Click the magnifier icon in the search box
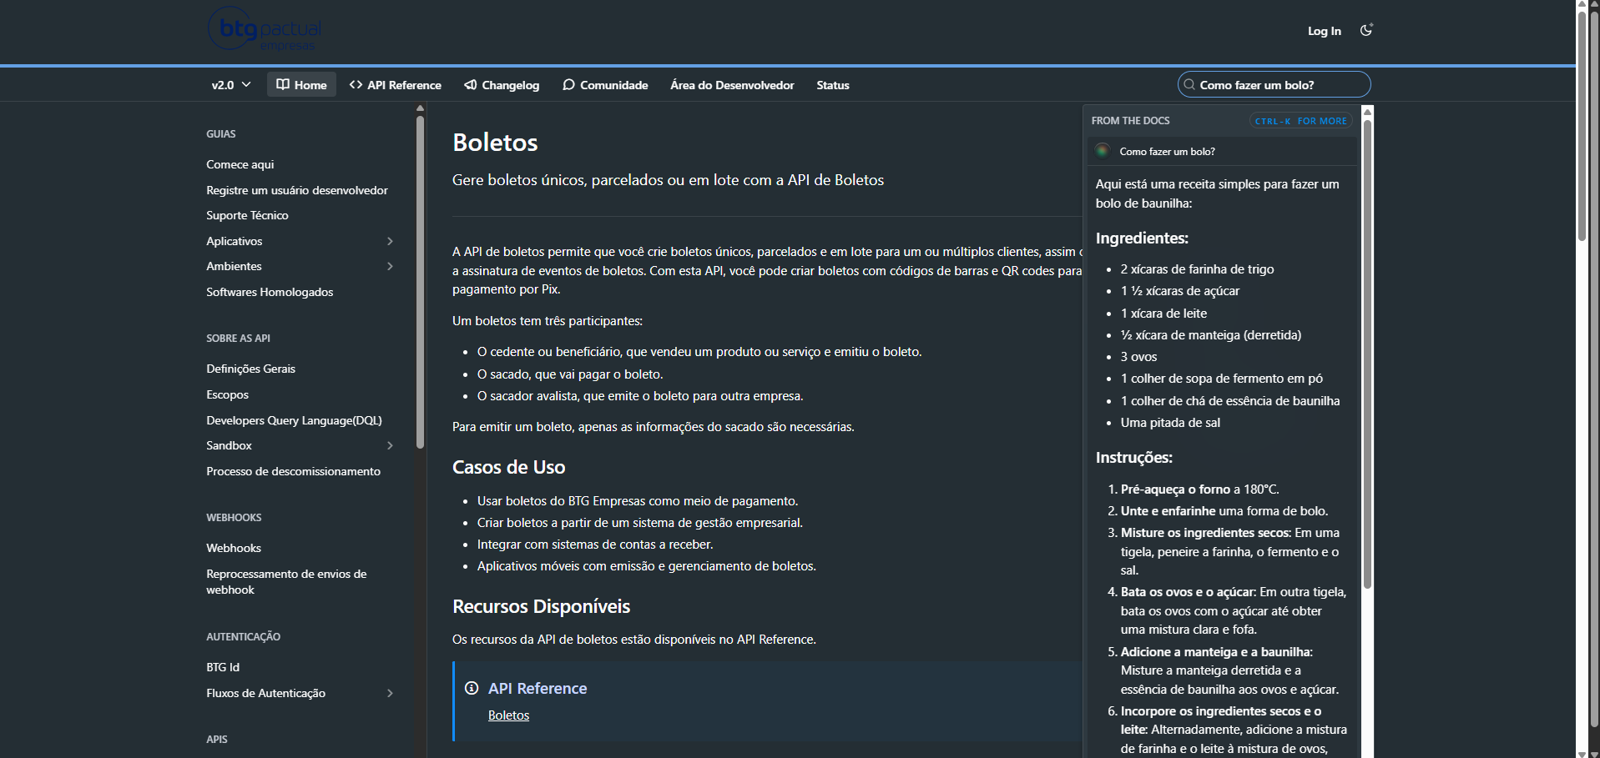Screen dimensions: 1600x758 tap(1189, 85)
